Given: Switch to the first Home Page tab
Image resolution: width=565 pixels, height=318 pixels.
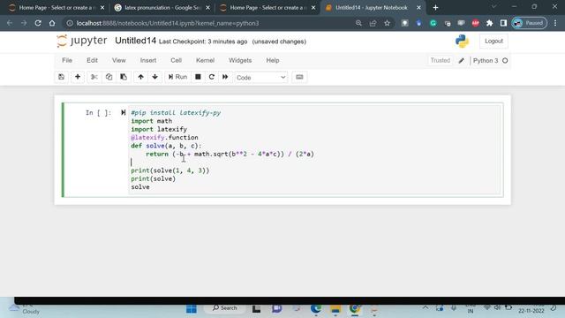Looking at the screenshot, I should [x=56, y=8].
